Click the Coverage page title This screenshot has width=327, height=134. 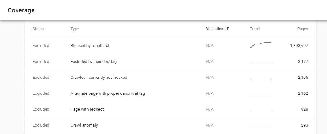21,10
